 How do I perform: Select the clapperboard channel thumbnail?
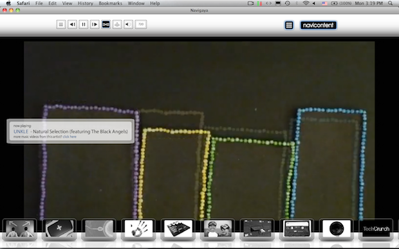tap(178, 229)
